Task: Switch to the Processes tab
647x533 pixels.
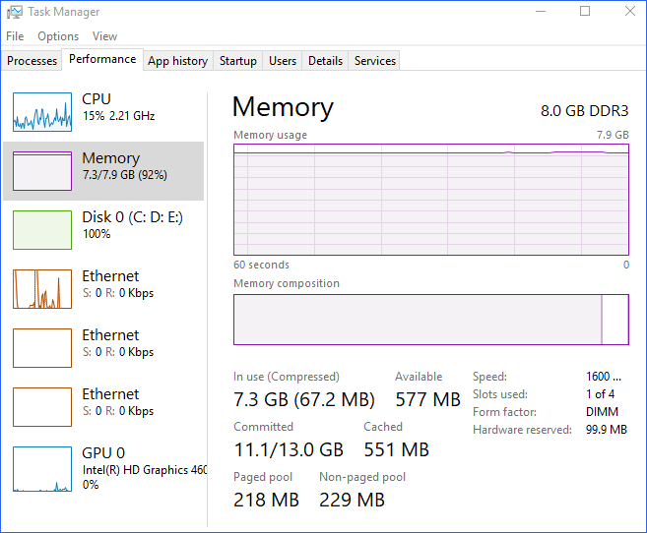Action: pos(32,61)
